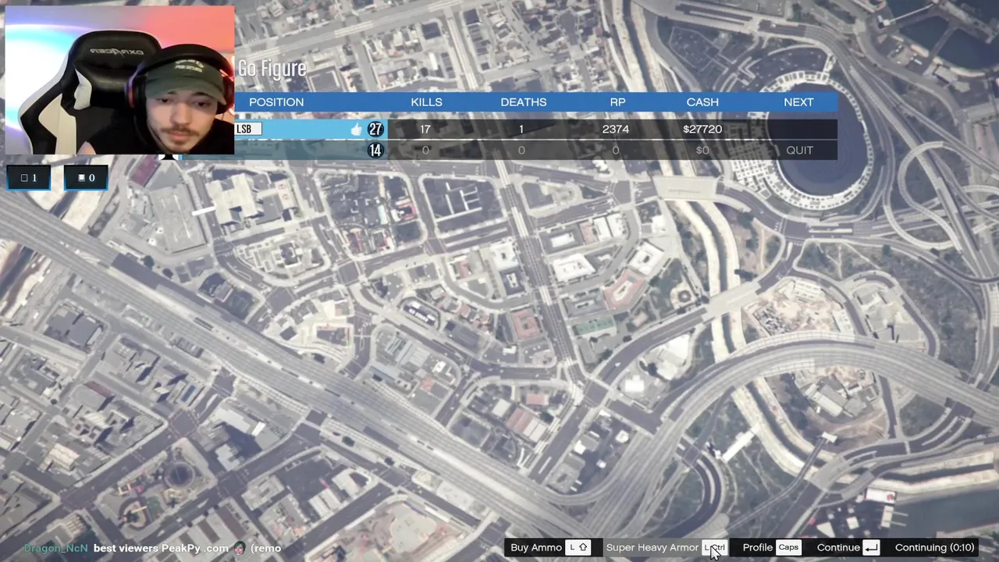
Task: Click the POSITION column header
Action: click(276, 102)
